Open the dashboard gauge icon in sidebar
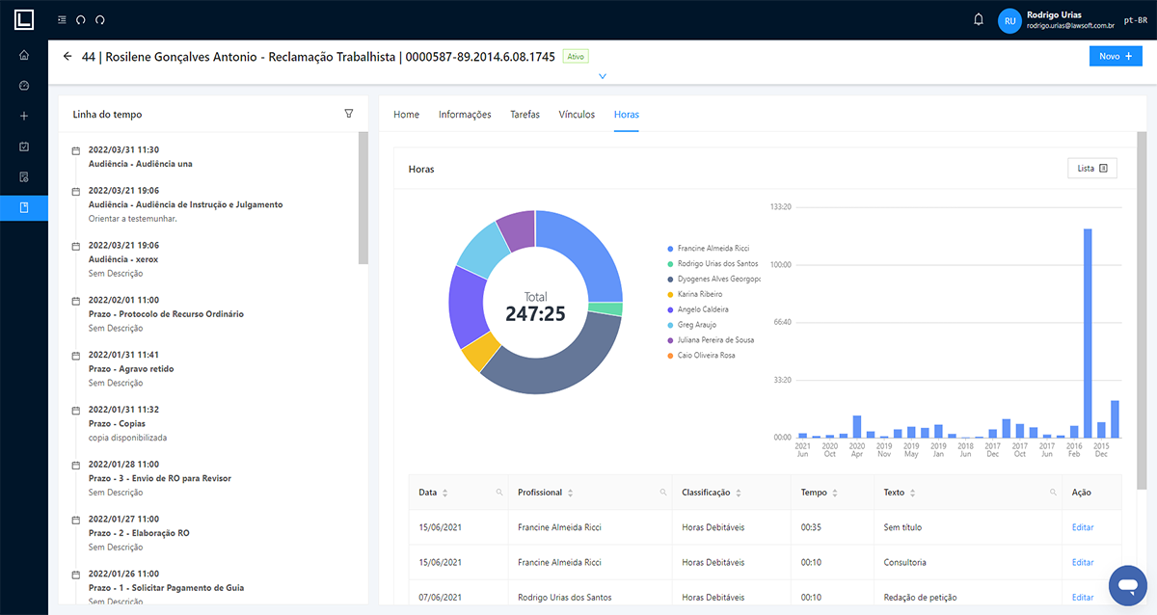Screen dimensions: 1157x615 [24, 85]
